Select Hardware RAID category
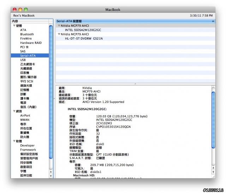This screenshot has width=226, height=193. coord(31,43)
